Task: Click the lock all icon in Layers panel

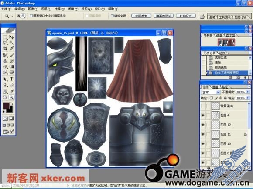Action: click(x=225, y=98)
